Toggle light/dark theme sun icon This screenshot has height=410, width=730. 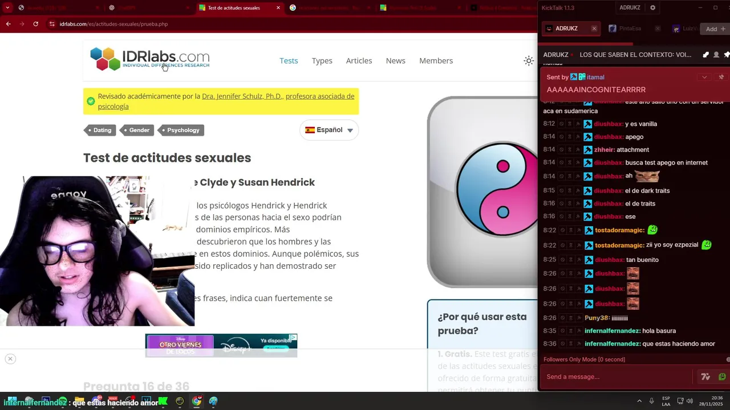click(529, 61)
